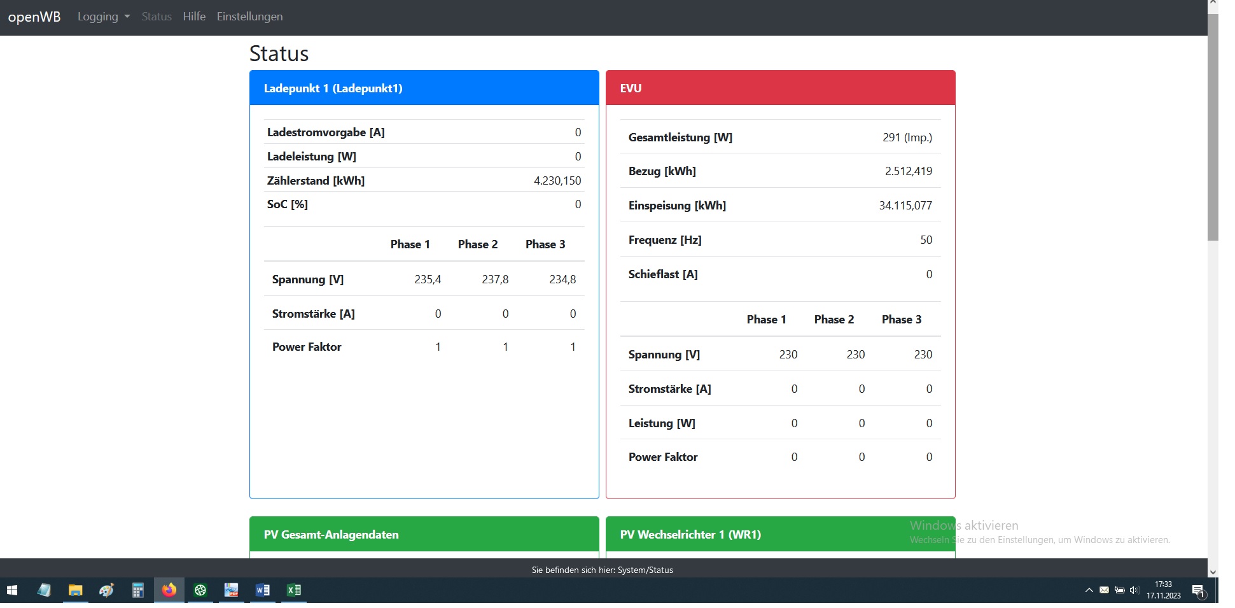Open the taskbar clock showing 17:33
The image size is (1235, 608).
(1164, 590)
